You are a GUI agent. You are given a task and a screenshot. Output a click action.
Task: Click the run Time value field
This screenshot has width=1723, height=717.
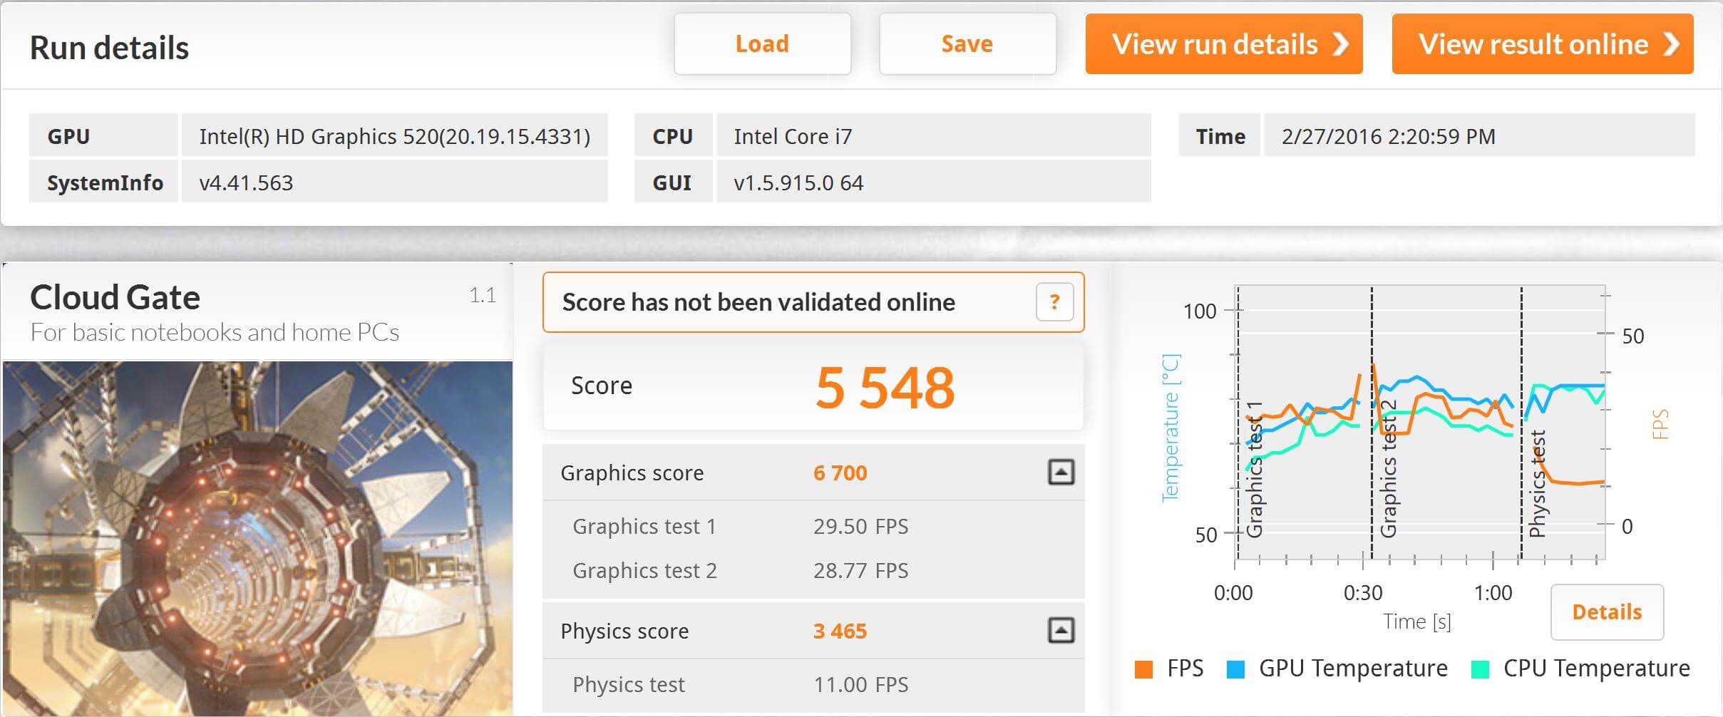coord(1478,135)
